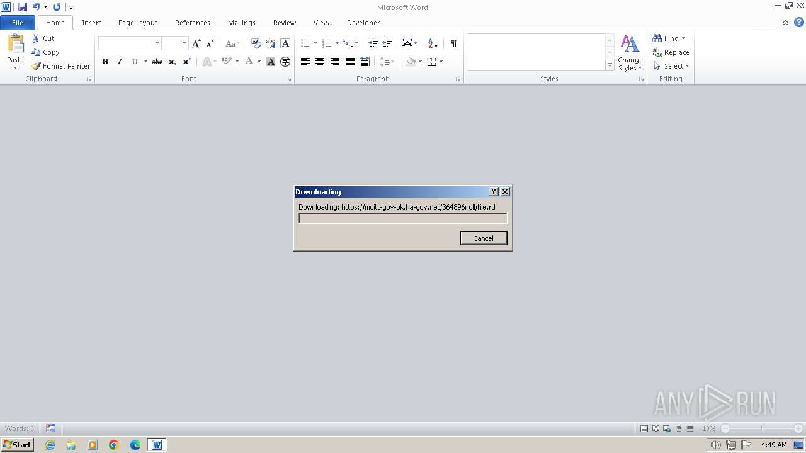Click the text highlight color swatch
The height and width of the screenshot is (453, 806).
226,62
